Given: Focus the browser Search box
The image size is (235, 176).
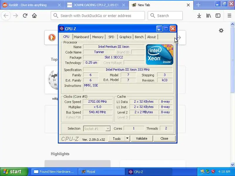Looking at the screenshot, I should click(165, 16).
